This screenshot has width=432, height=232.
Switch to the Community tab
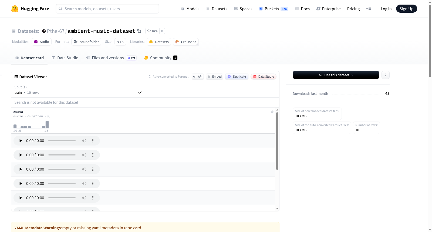pyautogui.click(x=161, y=58)
